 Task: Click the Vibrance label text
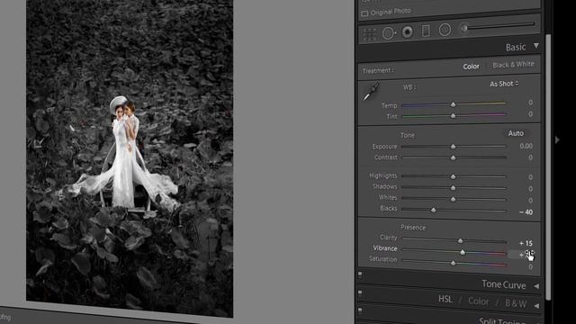click(x=385, y=248)
